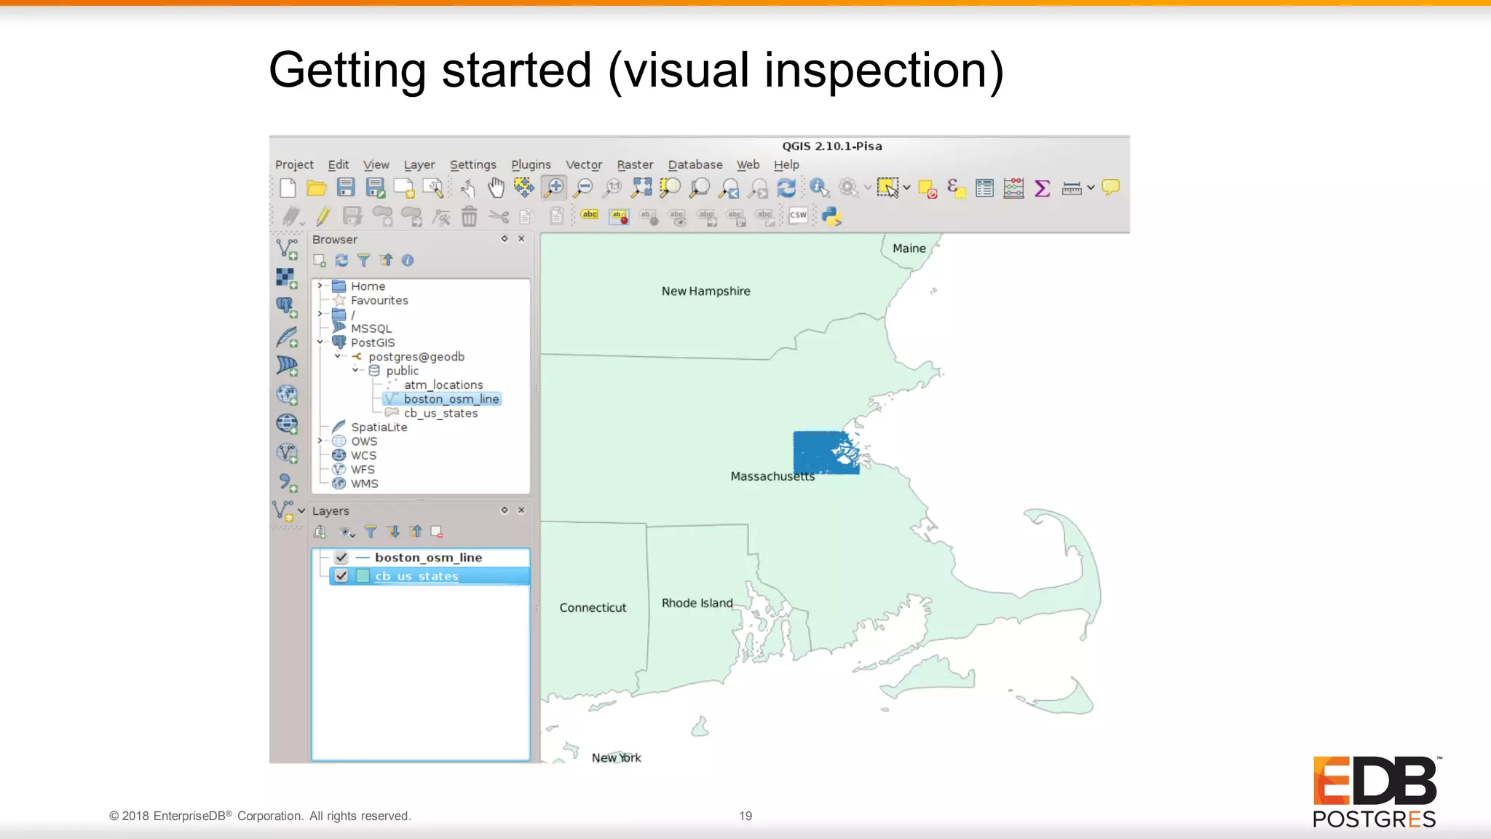Float the Layers panel using diamond button
The height and width of the screenshot is (839, 1491).
[x=504, y=511]
